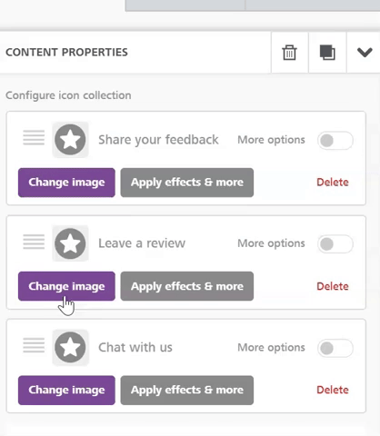This screenshot has height=436, width=380.
Task: Apply effects & more to Share your feedback
Action: [x=187, y=183]
